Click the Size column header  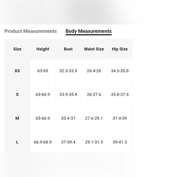coord(17,49)
